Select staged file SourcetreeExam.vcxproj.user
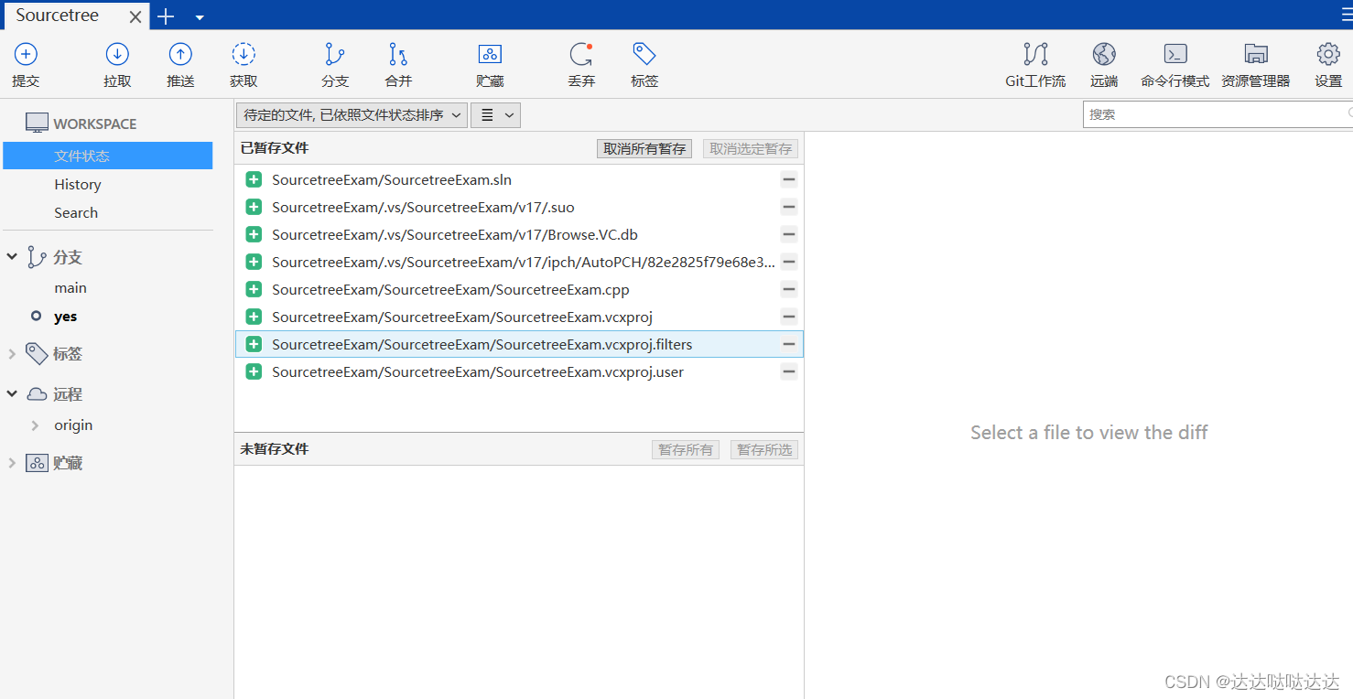 (x=519, y=371)
